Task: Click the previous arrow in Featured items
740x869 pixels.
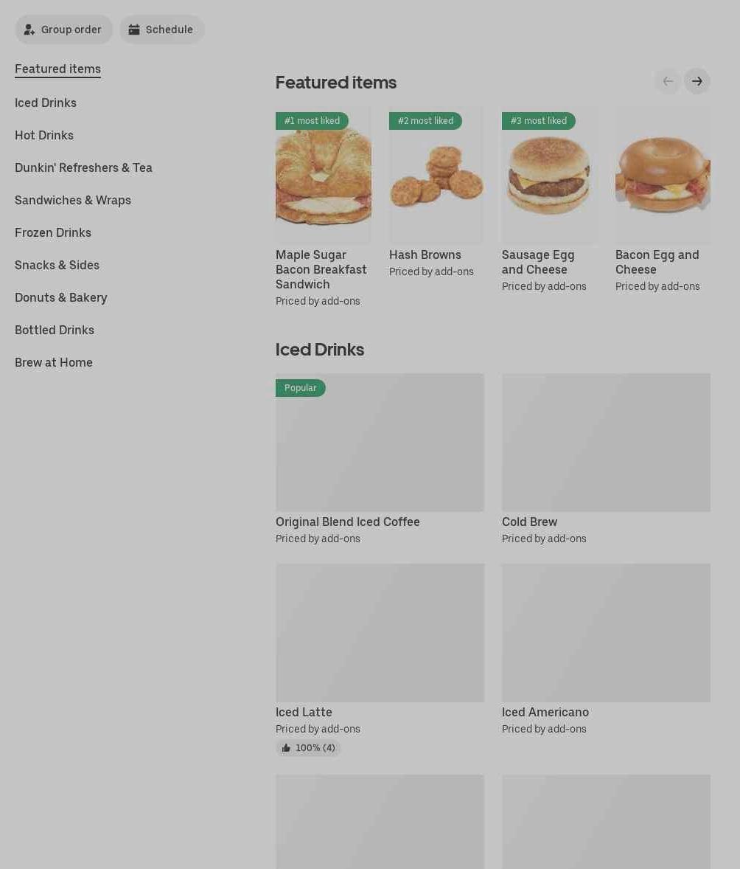Action: (668, 81)
